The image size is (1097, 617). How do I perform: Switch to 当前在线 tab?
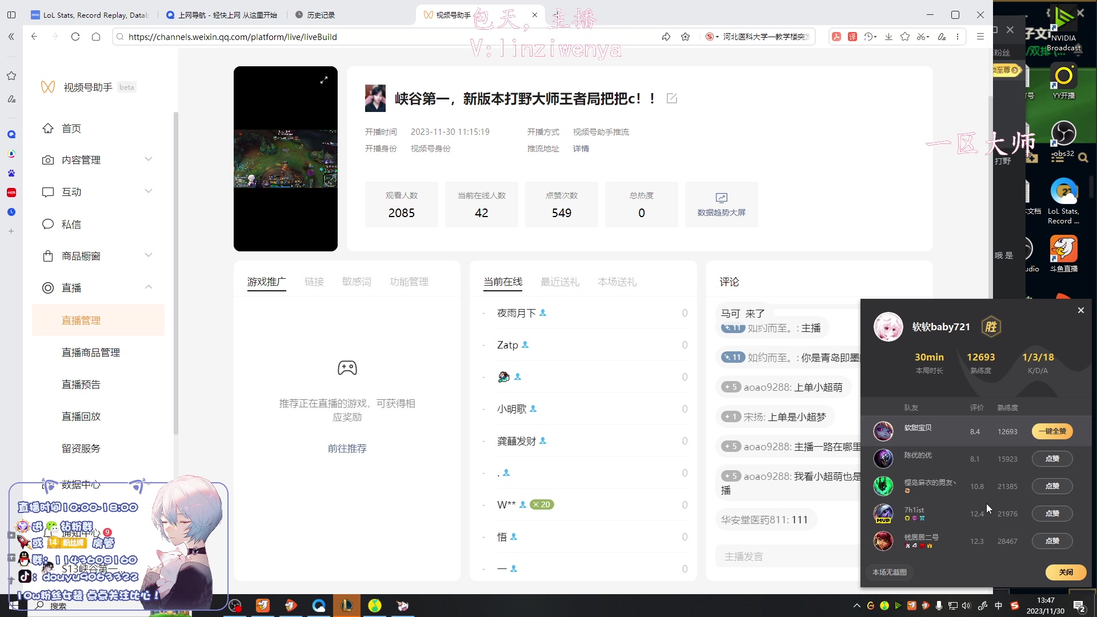point(503,282)
